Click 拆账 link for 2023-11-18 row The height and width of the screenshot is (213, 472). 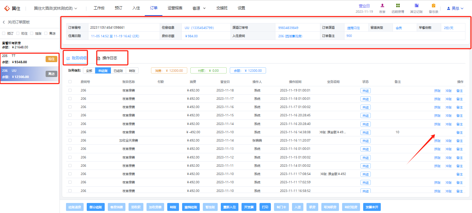point(437,91)
